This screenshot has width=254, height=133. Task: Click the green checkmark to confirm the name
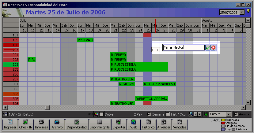[x=208, y=48]
